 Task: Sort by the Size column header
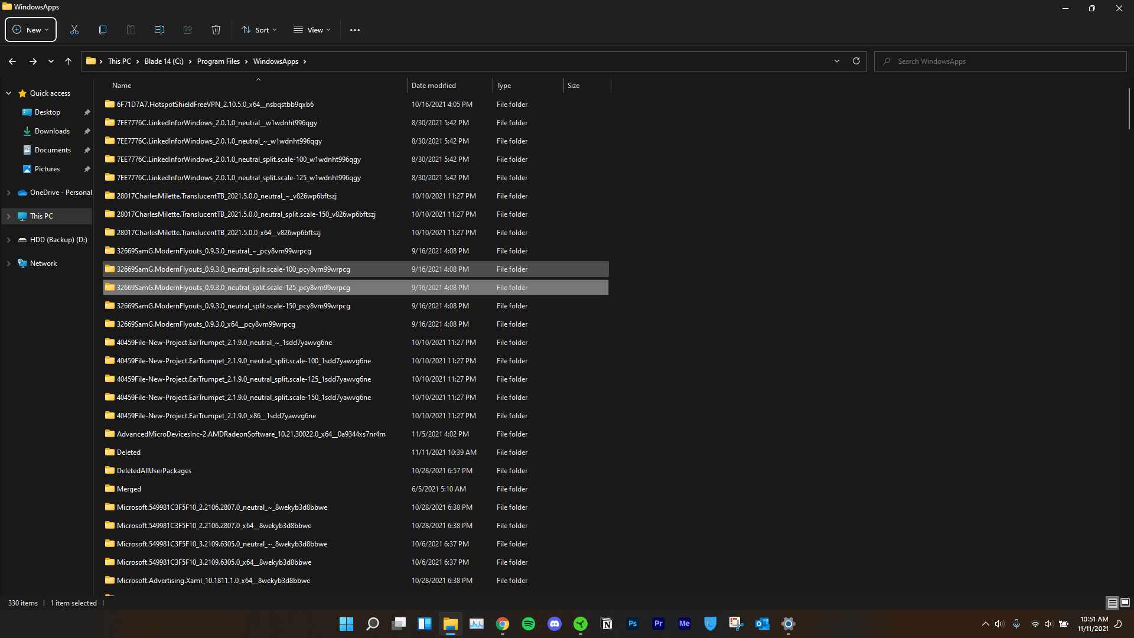click(x=587, y=86)
